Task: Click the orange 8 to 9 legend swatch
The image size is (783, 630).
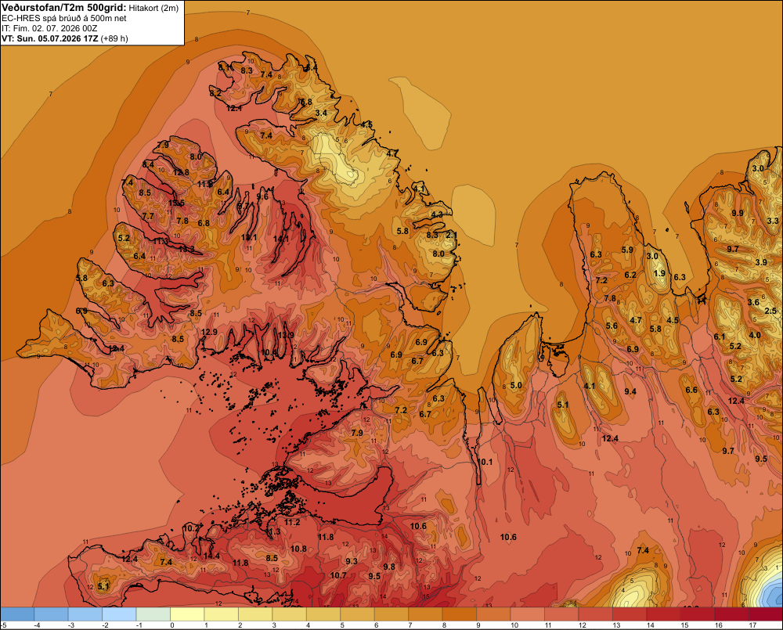Action: click(x=460, y=614)
